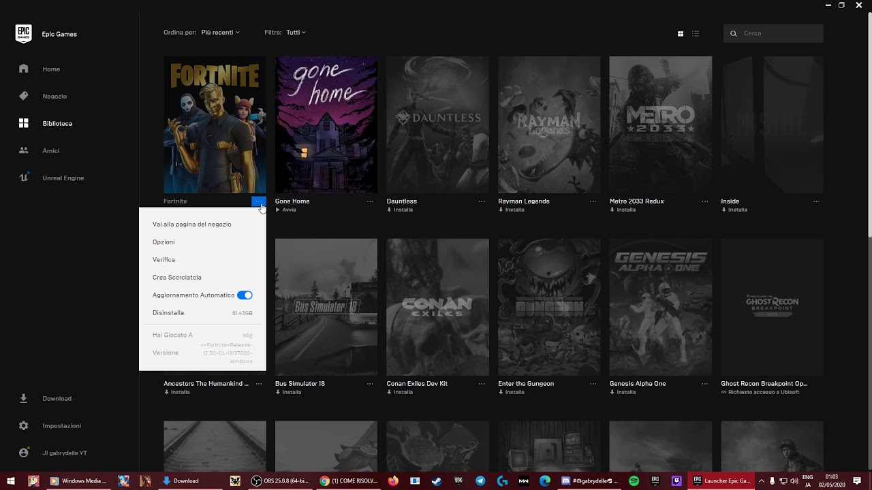The width and height of the screenshot is (872, 490).
Task: Open the three-dot menu for Genesis Alpha One
Action: (x=704, y=384)
